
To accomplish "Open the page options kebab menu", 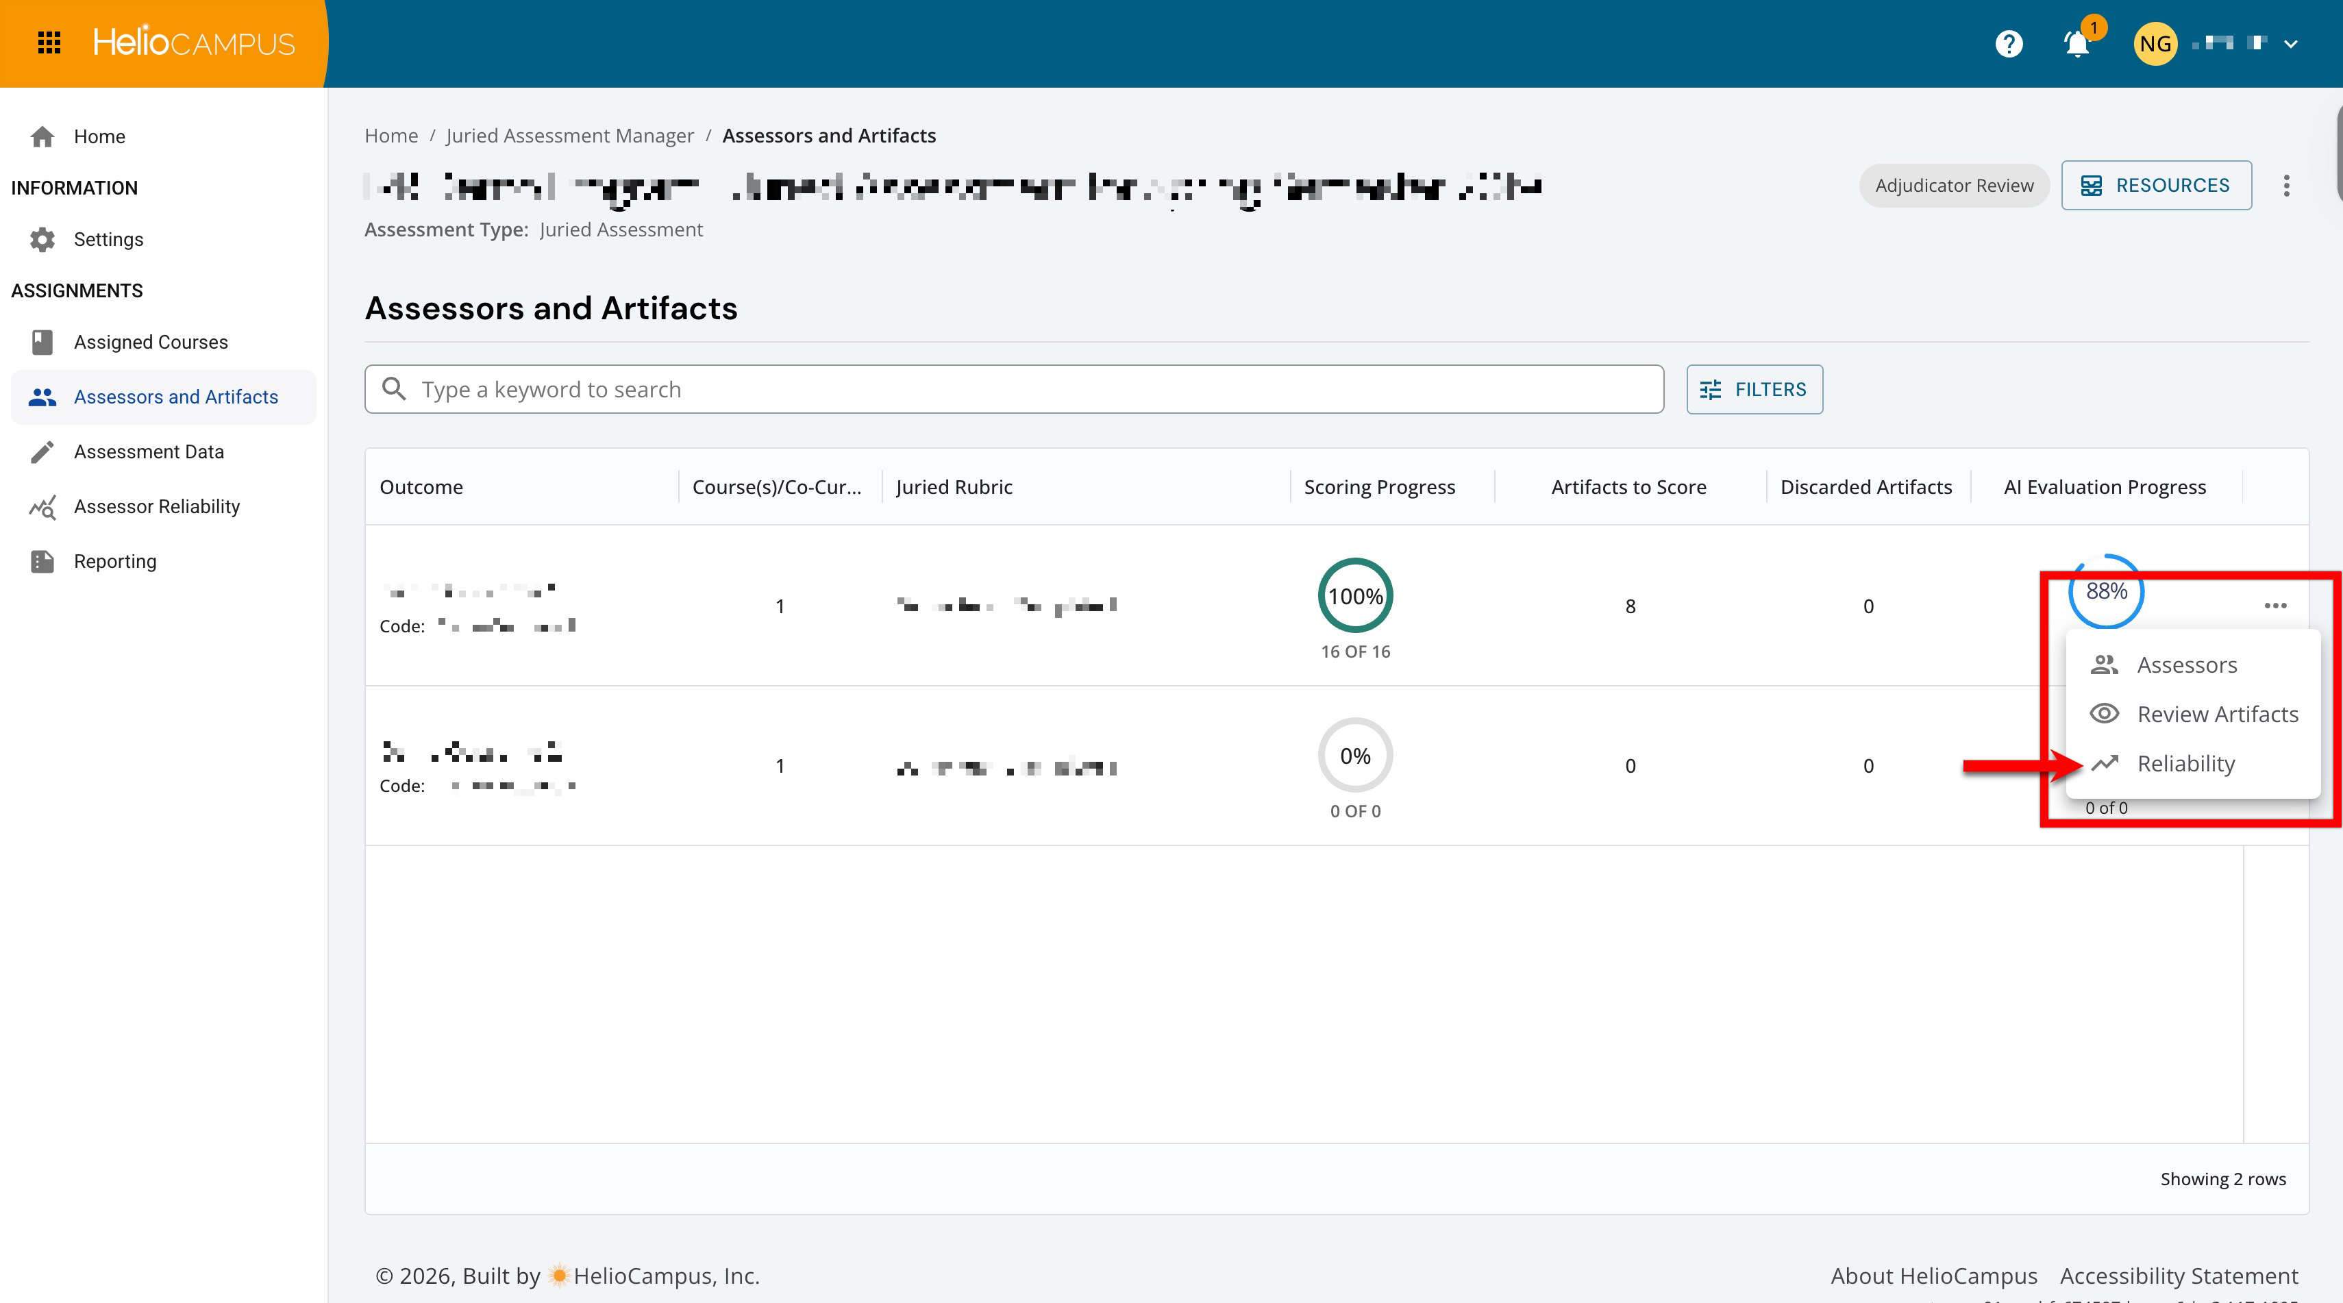I will [2285, 186].
